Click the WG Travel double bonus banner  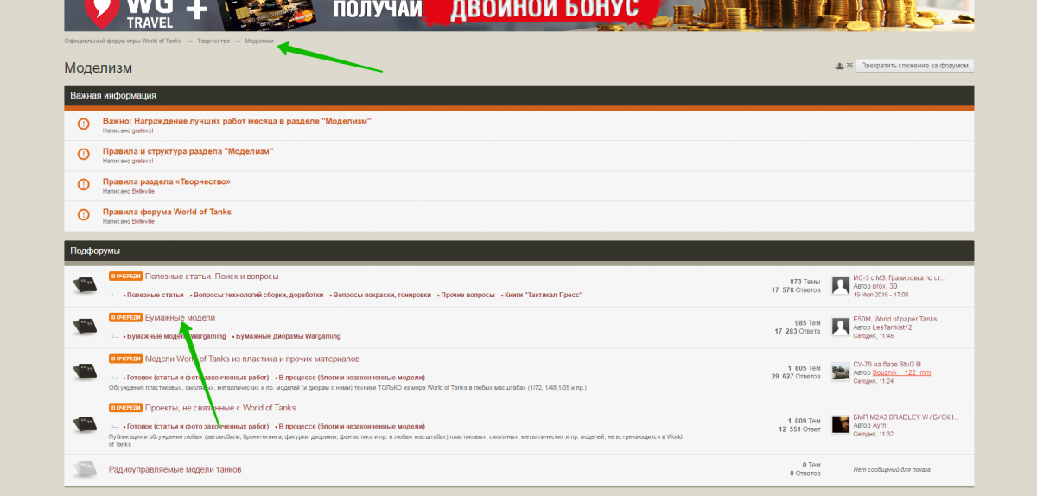518,15
